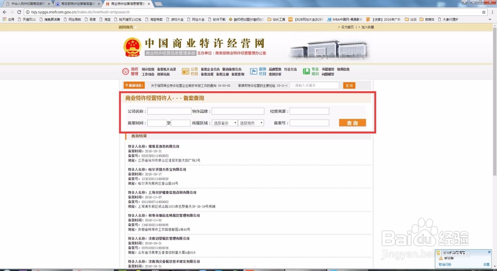Bookmark this page with the star icon
Screen dimensions: 497x271
[x=484, y=12]
